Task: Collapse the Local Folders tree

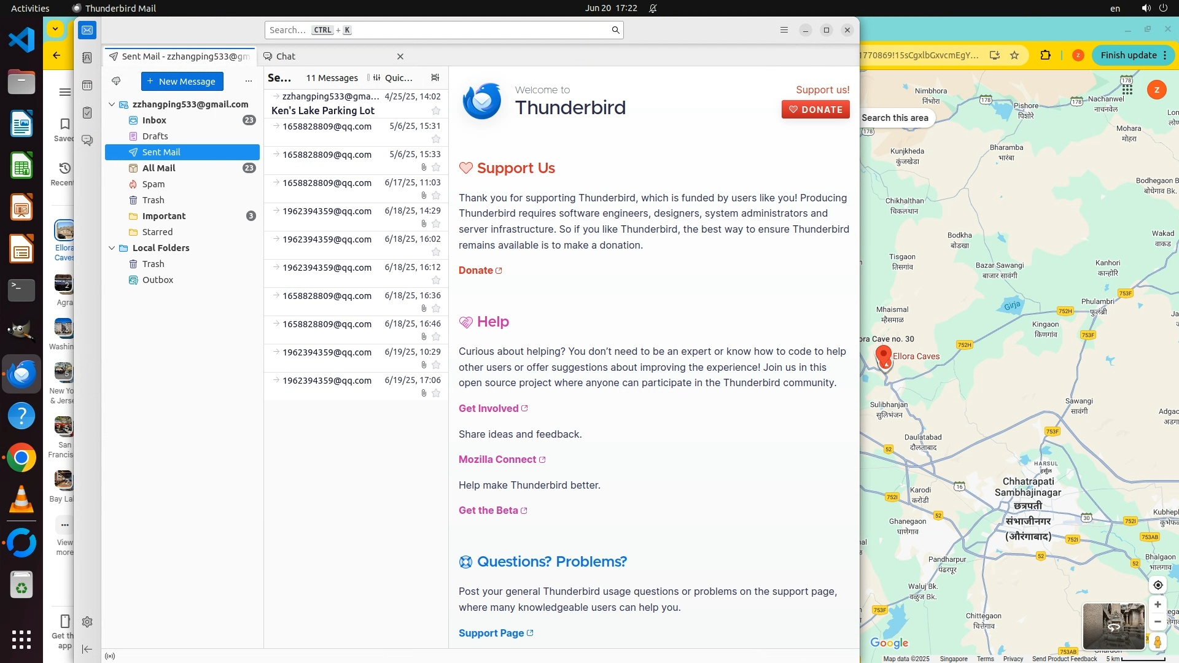Action: point(112,248)
